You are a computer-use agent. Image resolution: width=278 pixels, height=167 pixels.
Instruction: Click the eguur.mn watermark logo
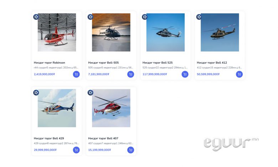pyautogui.click(x=231, y=144)
